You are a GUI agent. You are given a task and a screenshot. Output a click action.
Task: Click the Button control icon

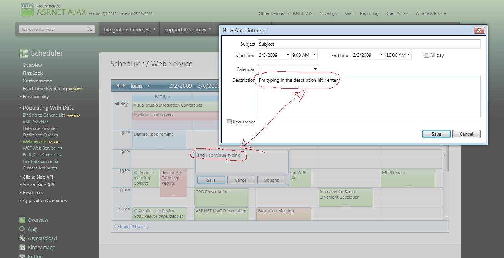[x=23, y=256]
